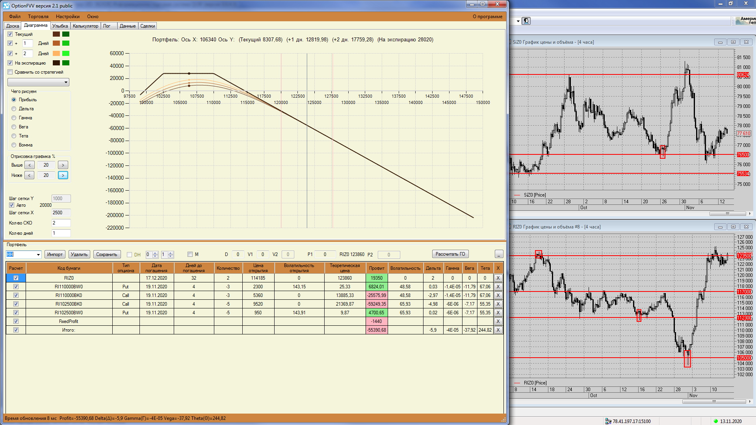
Task: Open the О программе menu item
Action: pyautogui.click(x=487, y=17)
